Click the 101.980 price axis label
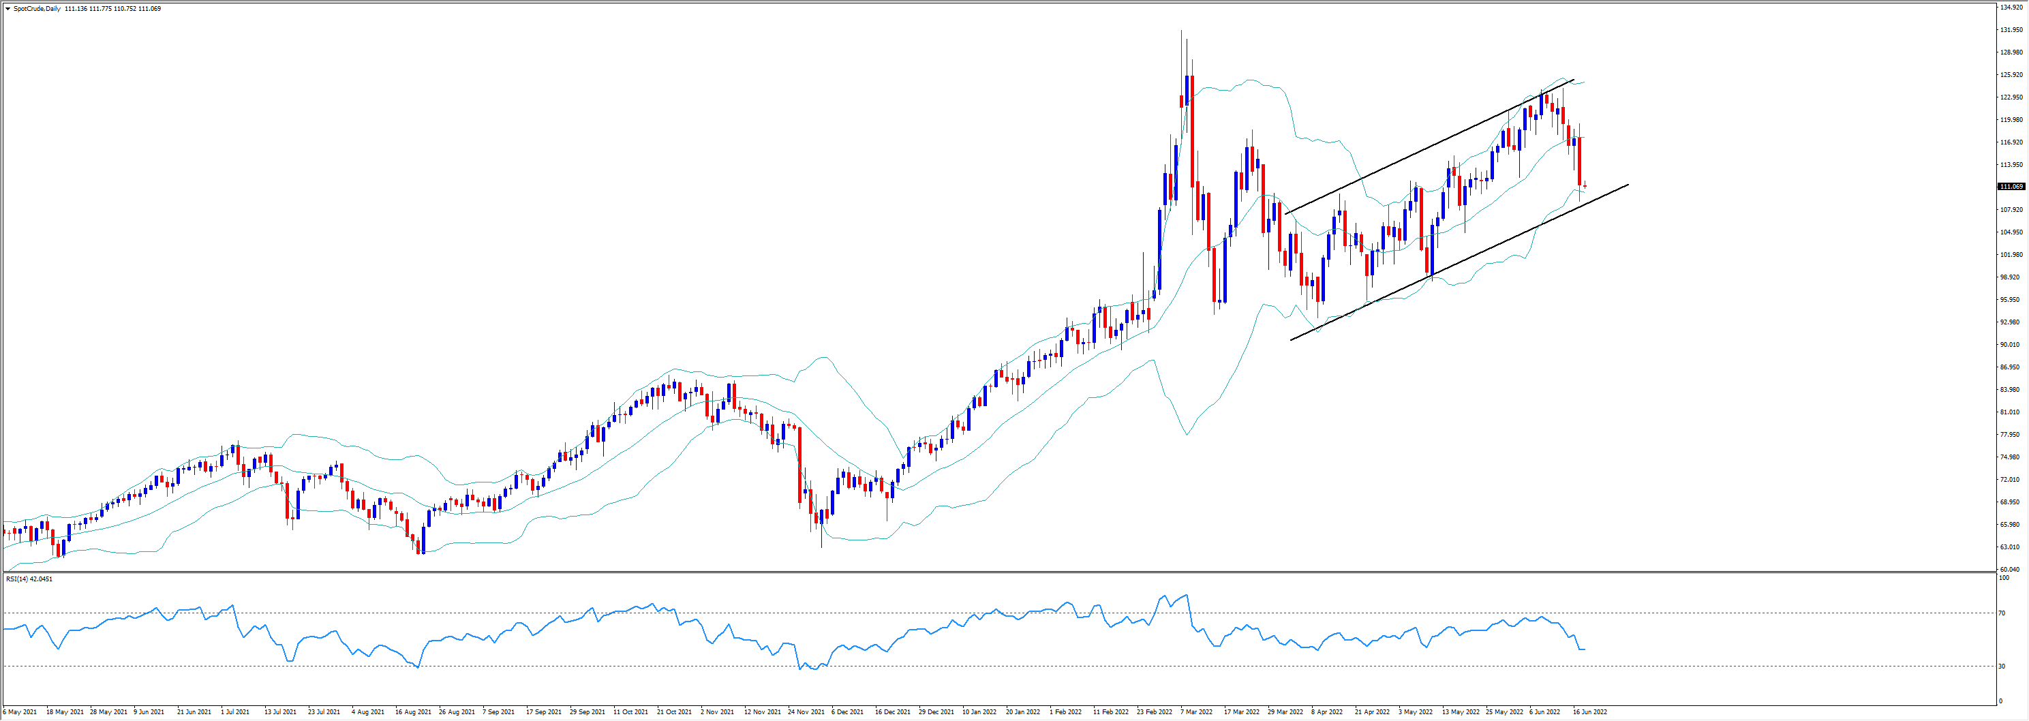2029x721 pixels. point(2011,254)
